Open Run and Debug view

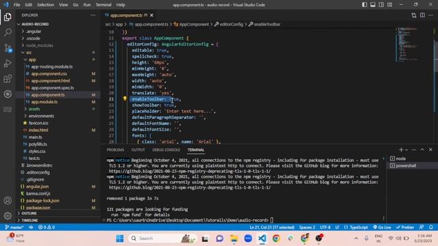pyautogui.click(x=8, y=64)
